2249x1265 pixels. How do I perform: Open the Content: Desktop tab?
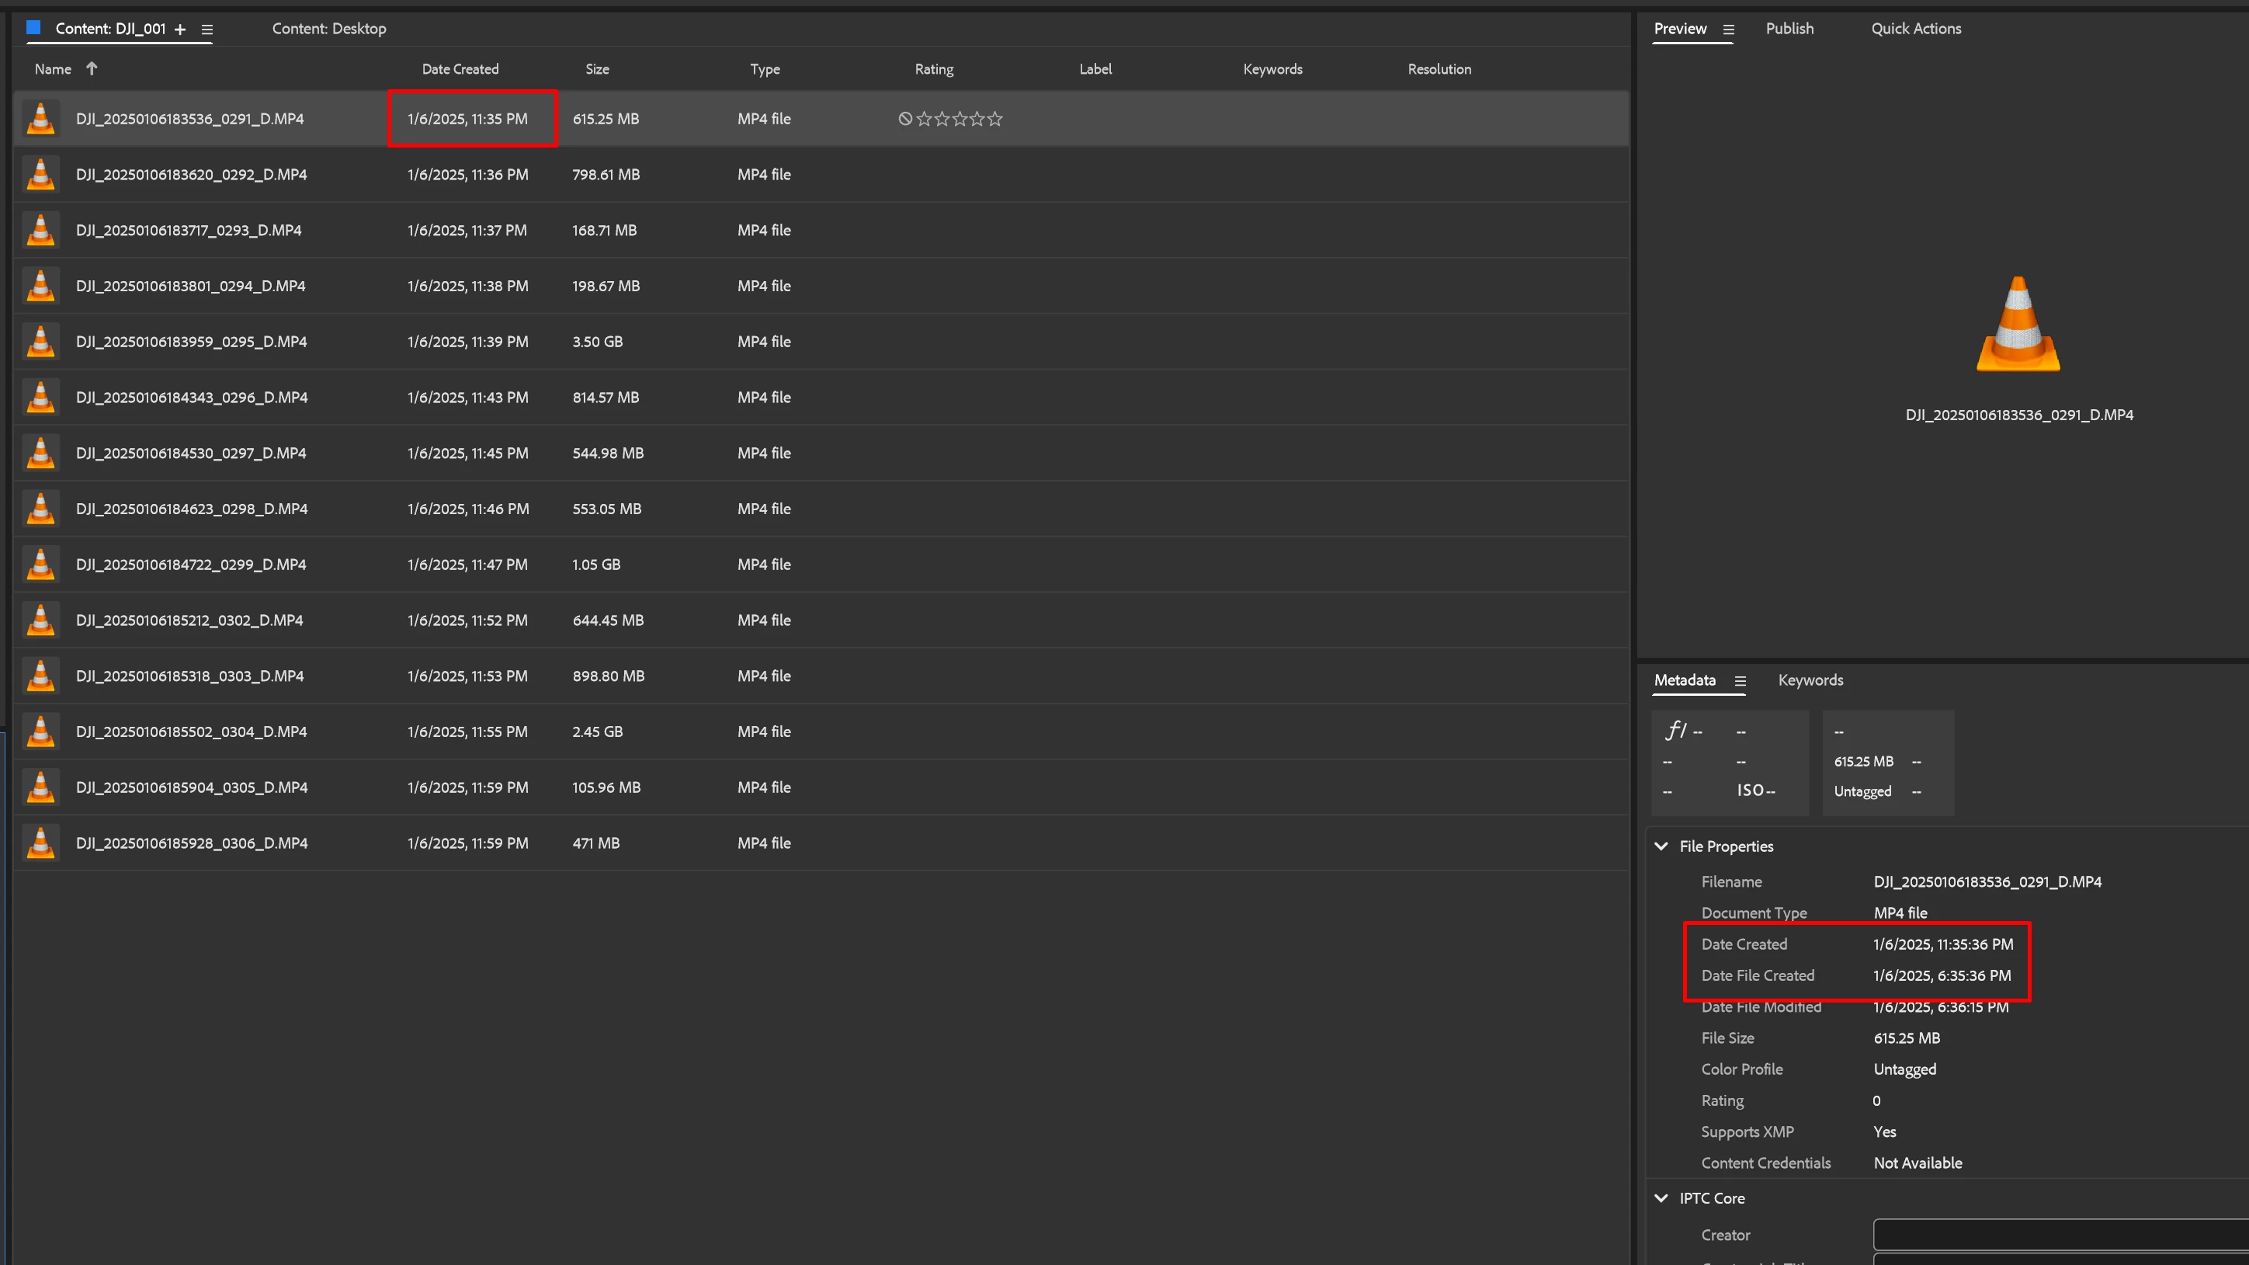328,29
